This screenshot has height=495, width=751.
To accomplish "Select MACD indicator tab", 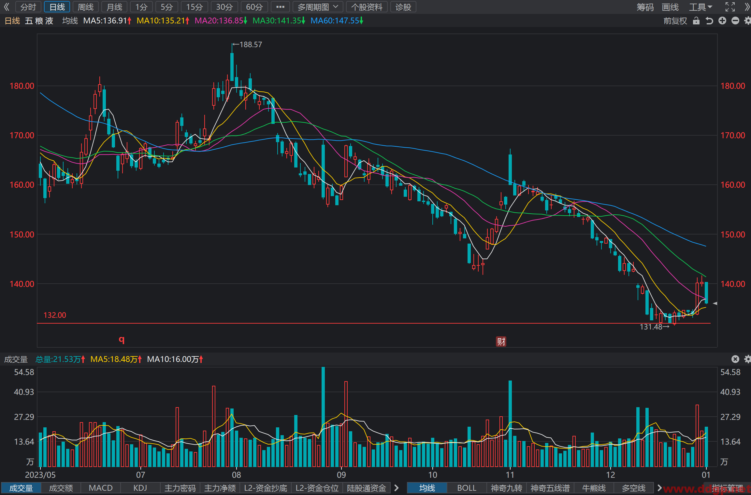I will pyautogui.click(x=101, y=488).
